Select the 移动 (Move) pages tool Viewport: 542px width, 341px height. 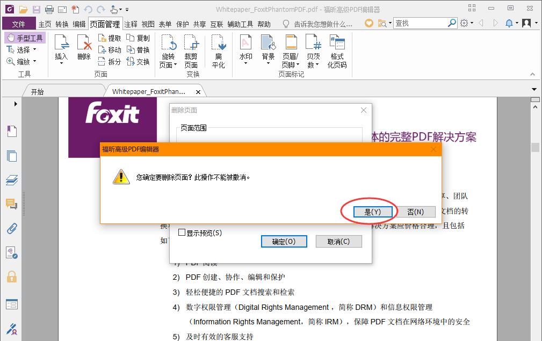pyautogui.click(x=110, y=50)
